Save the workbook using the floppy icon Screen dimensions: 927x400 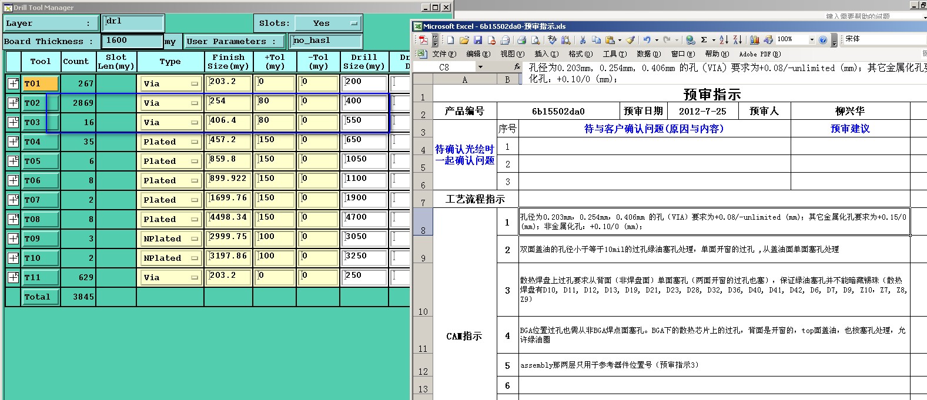point(477,39)
